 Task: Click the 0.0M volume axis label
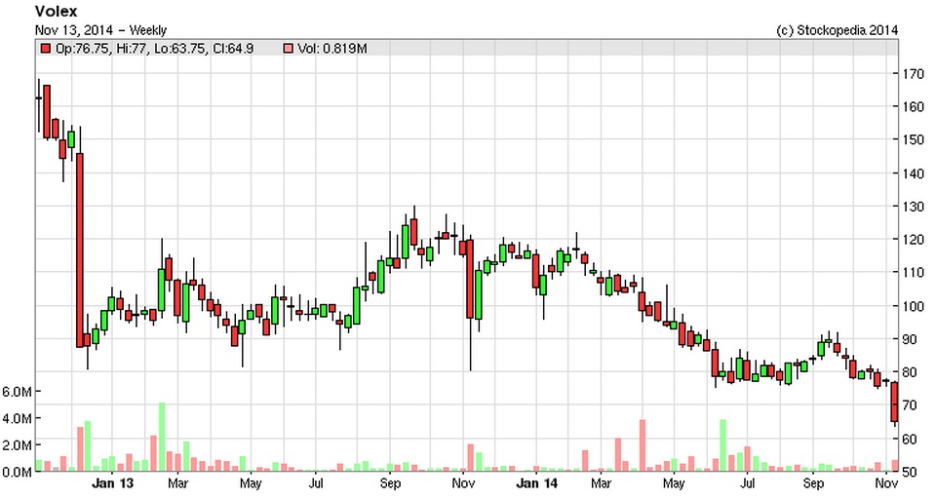click(17, 473)
